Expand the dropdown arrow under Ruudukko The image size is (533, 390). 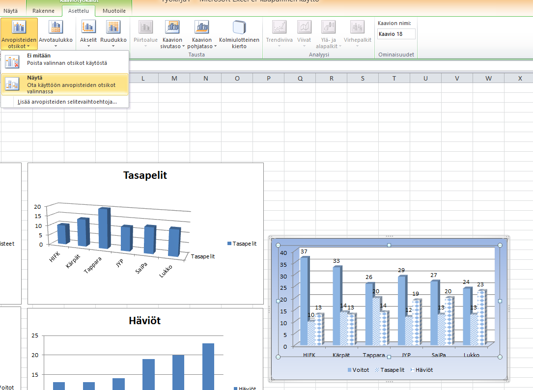pyautogui.click(x=113, y=47)
